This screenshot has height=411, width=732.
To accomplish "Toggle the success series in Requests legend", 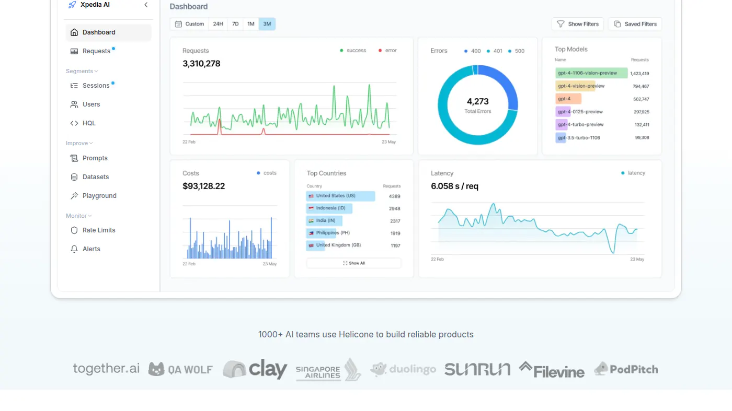I will [353, 51].
